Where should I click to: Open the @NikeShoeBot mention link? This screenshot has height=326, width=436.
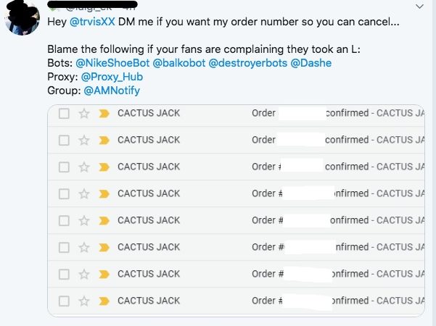(112, 64)
